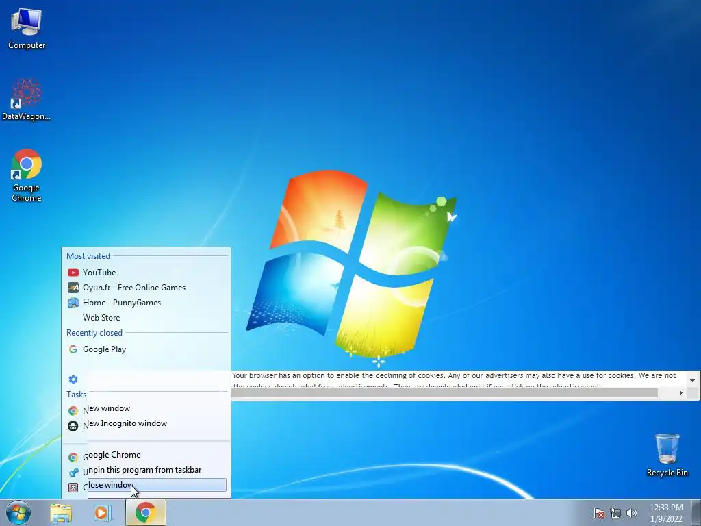701x526 pixels.
Task: Click the YouTube icon in jump list
Action: coord(73,273)
